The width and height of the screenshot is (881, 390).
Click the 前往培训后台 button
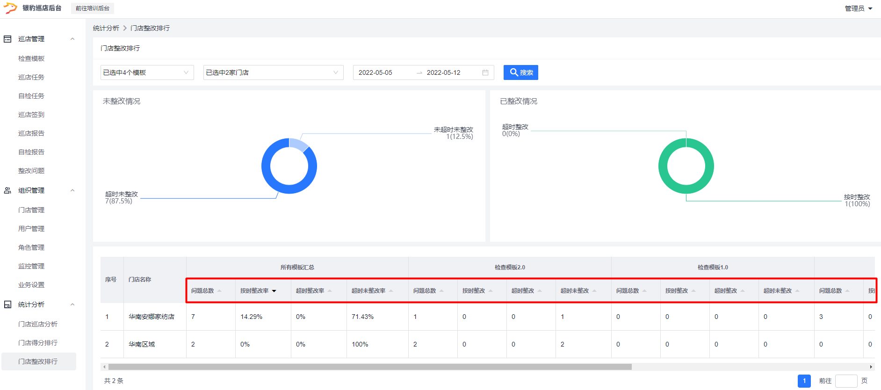tap(93, 8)
